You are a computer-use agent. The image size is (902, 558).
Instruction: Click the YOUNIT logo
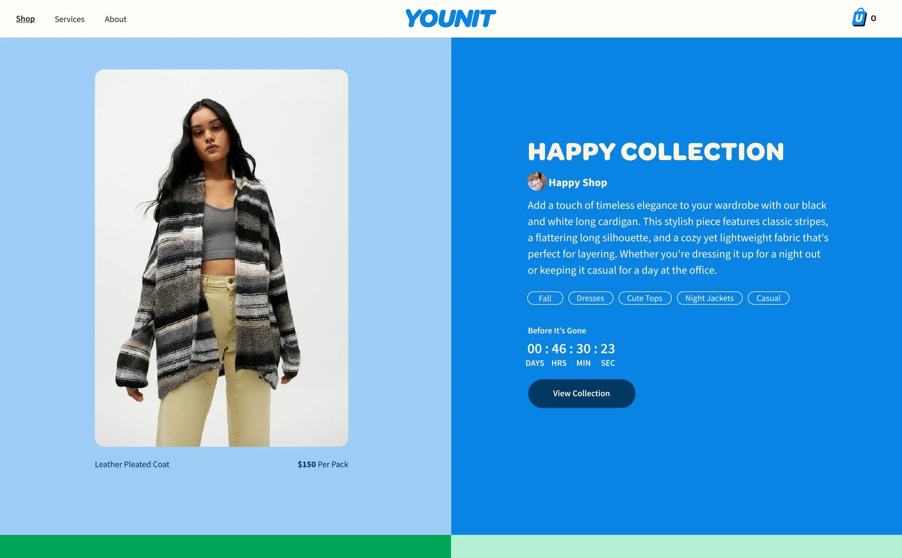[451, 18]
